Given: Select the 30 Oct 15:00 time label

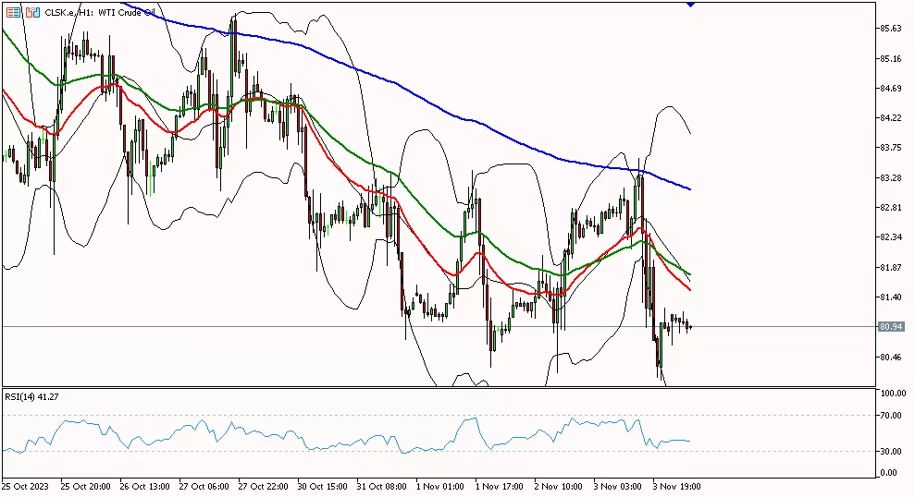Looking at the screenshot, I should point(324,485).
